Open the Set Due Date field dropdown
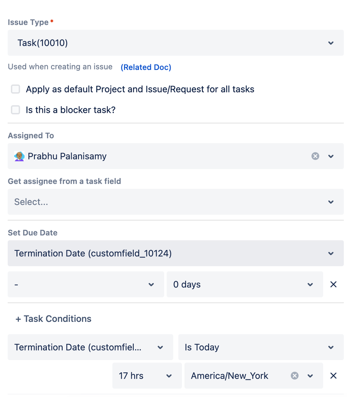347x397 pixels. click(331, 253)
